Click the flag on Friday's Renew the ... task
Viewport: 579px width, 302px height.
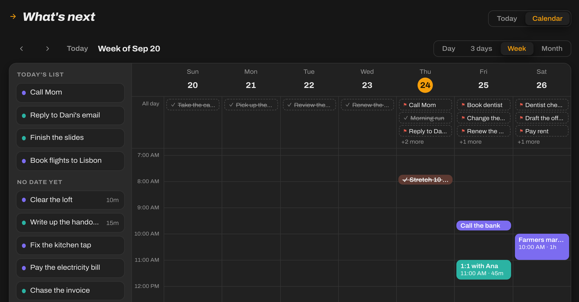point(463,131)
